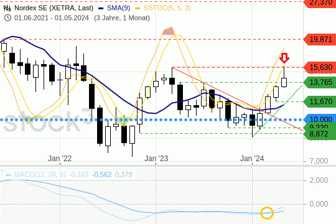Click the pale blue MACD legend dash
Image resolution: width=336 pixels, height=224 pixels.
click(x=8, y=175)
